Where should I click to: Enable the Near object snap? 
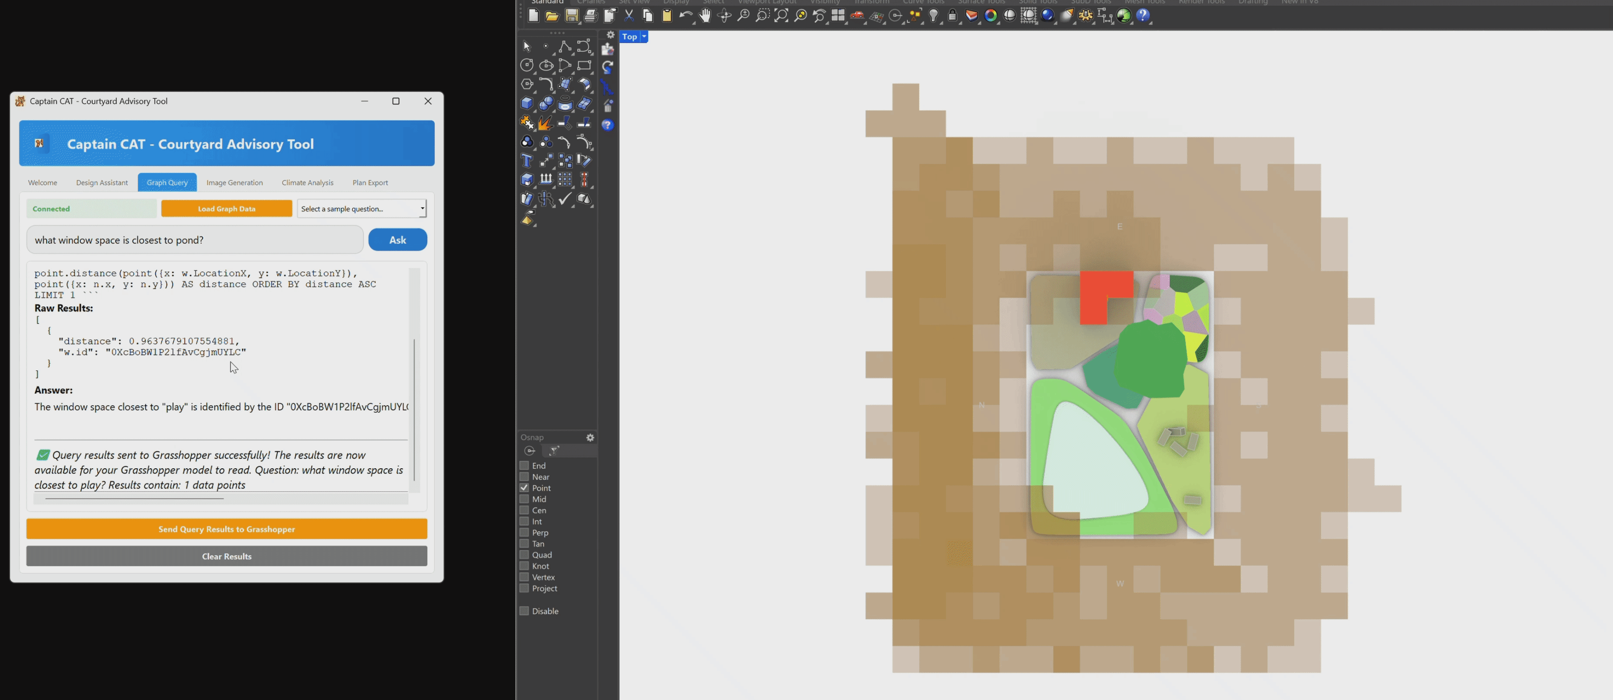(x=524, y=477)
